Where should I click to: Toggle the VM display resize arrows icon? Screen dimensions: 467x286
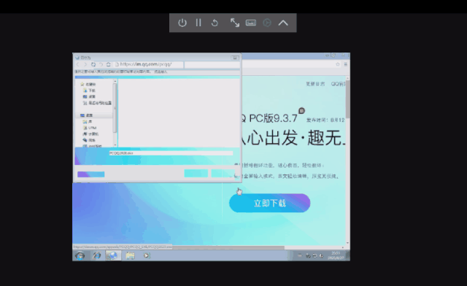click(x=235, y=23)
